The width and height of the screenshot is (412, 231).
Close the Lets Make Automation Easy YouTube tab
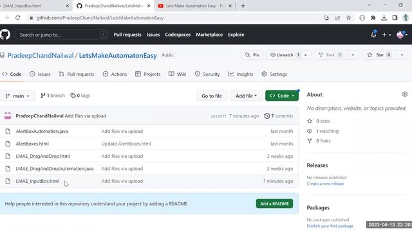(x=230, y=6)
